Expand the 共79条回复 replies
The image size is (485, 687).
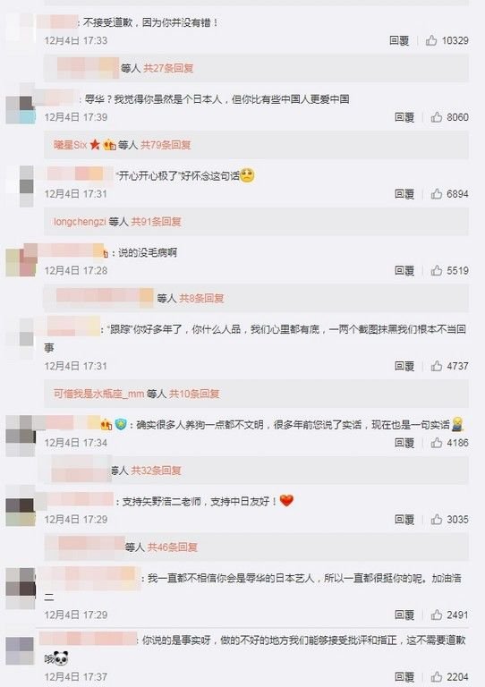pyautogui.click(x=166, y=145)
